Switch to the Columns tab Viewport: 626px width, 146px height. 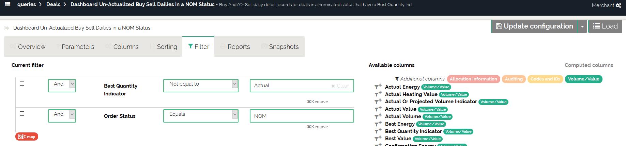(126, 47)
